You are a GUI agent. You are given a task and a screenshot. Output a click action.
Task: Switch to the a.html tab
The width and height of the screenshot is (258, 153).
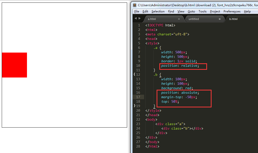[152, 19]
